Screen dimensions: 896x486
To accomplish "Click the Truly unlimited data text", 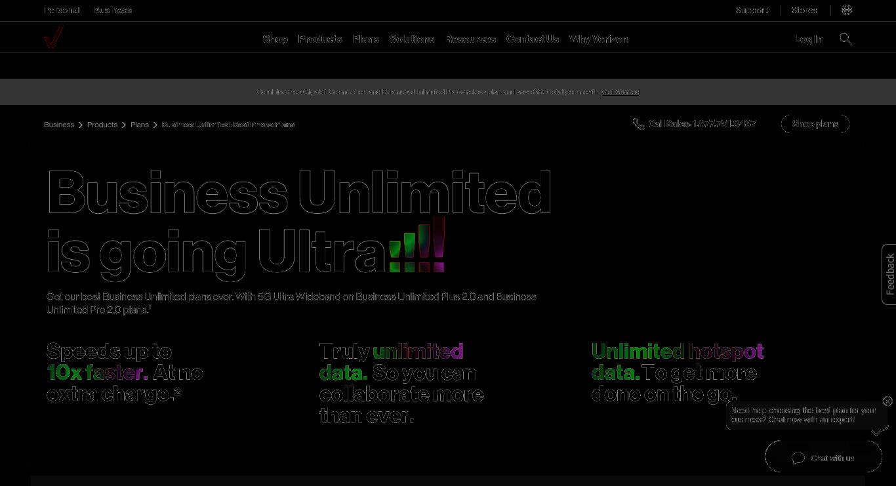I will (x=401, y=383).
